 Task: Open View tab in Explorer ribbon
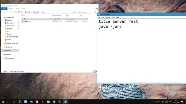point(24,9)
